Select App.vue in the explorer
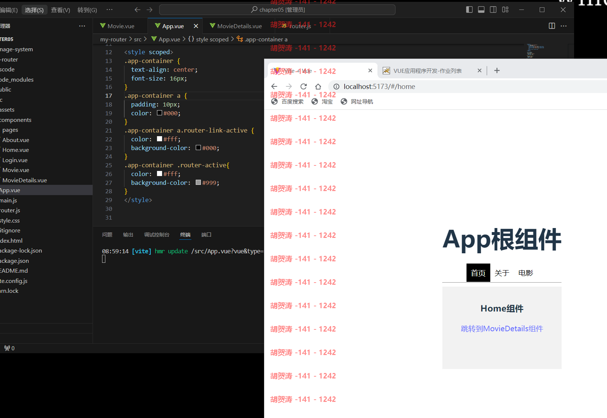Viewport: 607px width, 418px height. (x=46, y=190)
